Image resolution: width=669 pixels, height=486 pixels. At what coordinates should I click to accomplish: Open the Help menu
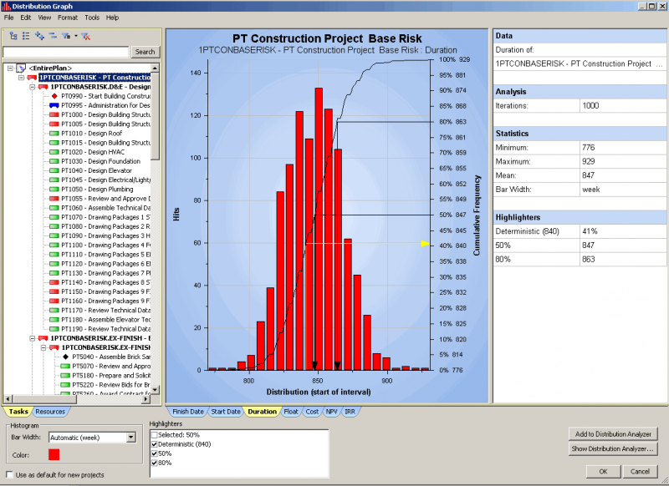pyautogui.click(x=113, y=18)
